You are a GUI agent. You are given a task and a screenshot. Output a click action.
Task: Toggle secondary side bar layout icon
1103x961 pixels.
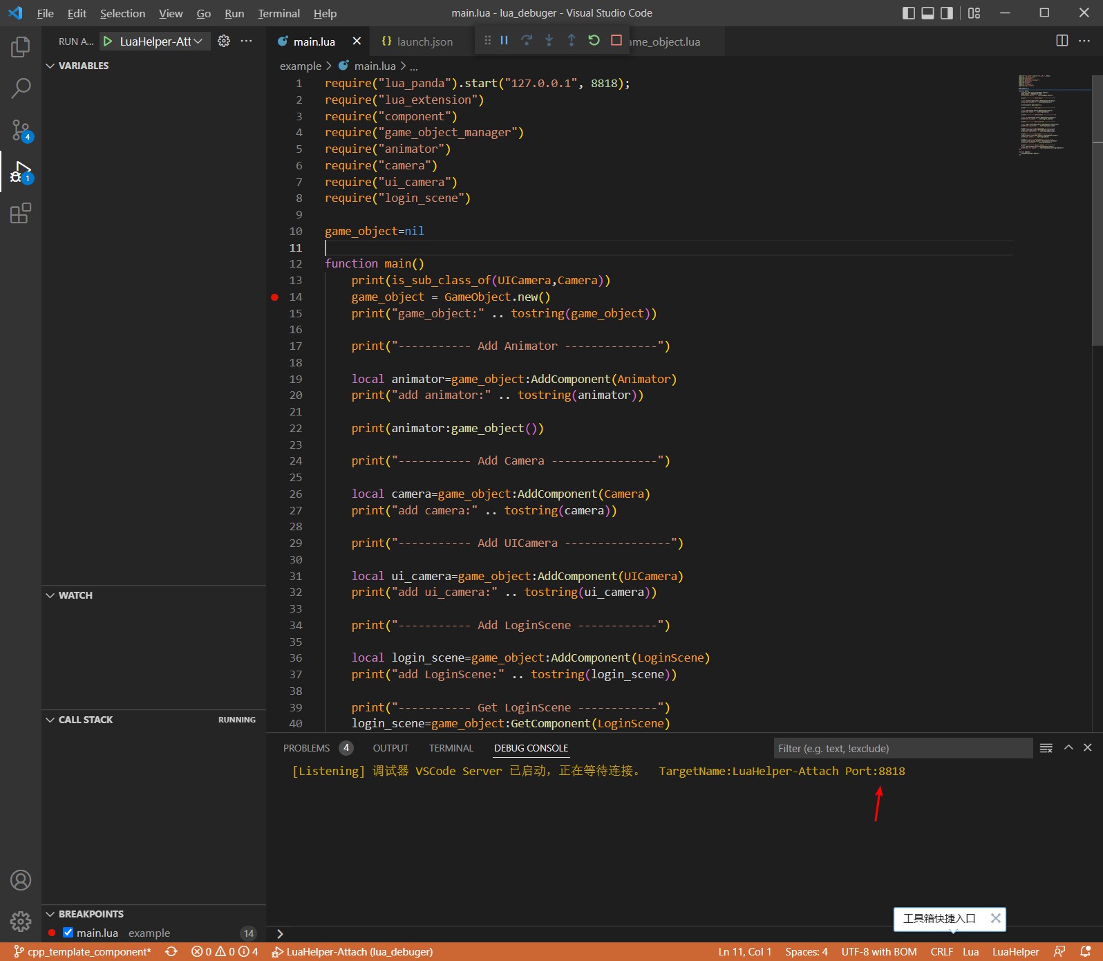click(x=947, y=13)
